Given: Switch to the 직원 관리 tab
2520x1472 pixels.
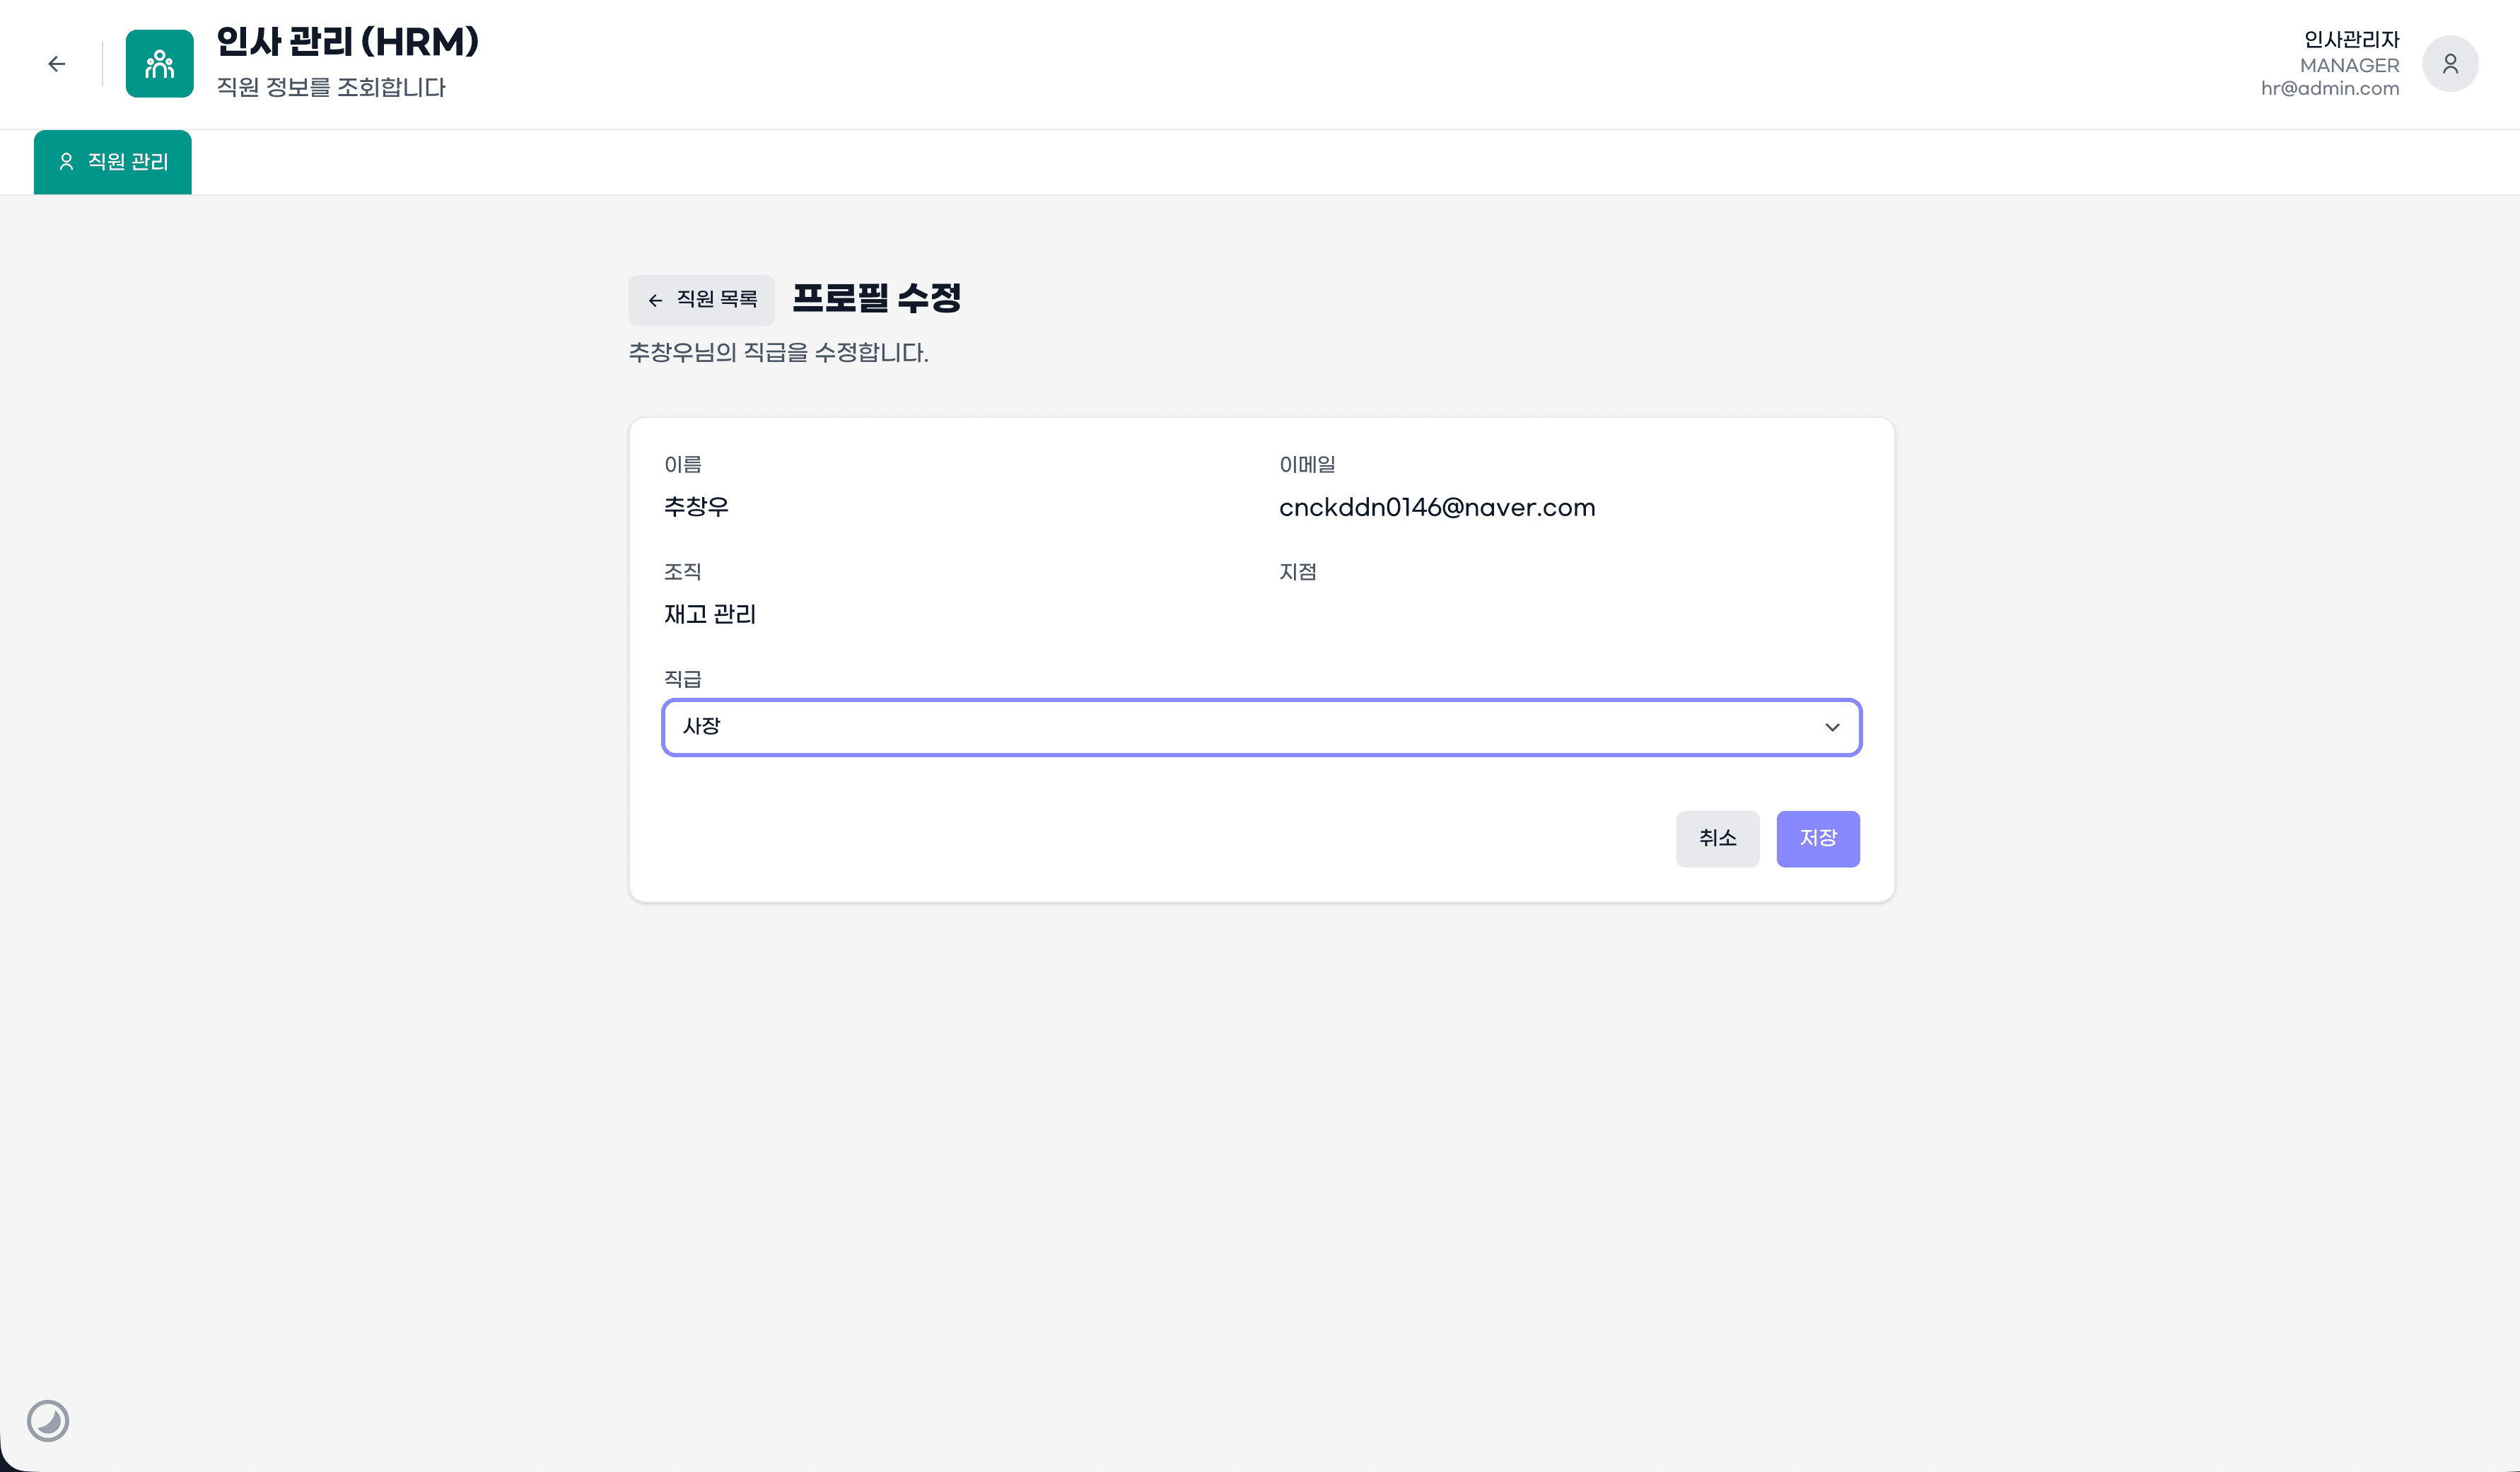Looking at the screenshot, I should [113, 162].
